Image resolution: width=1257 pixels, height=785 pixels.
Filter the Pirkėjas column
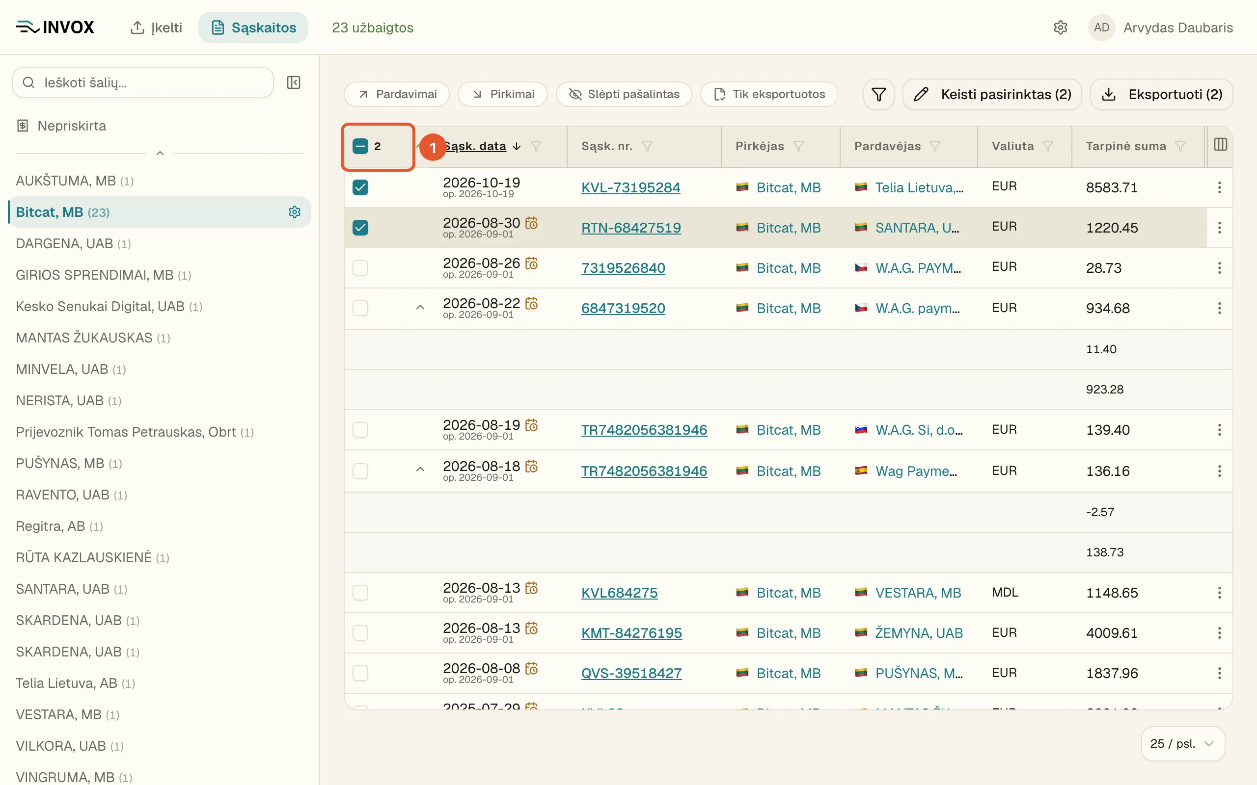[x=798, y=146]
